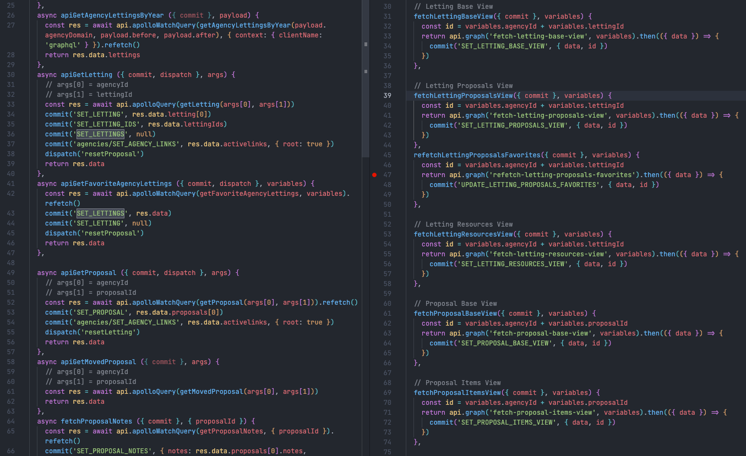Click the comment '// Letting Base View'
746x456 pixels.
454,7
